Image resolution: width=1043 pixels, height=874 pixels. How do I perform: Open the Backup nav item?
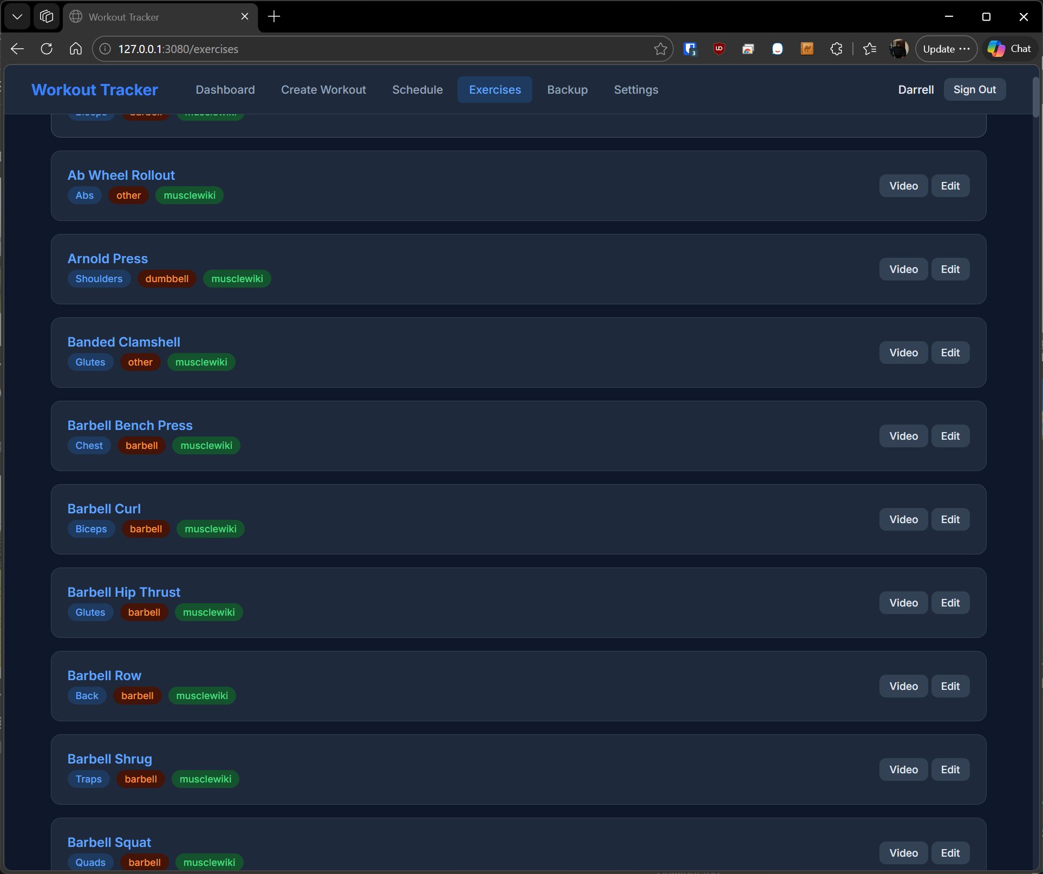pos(567,89)
